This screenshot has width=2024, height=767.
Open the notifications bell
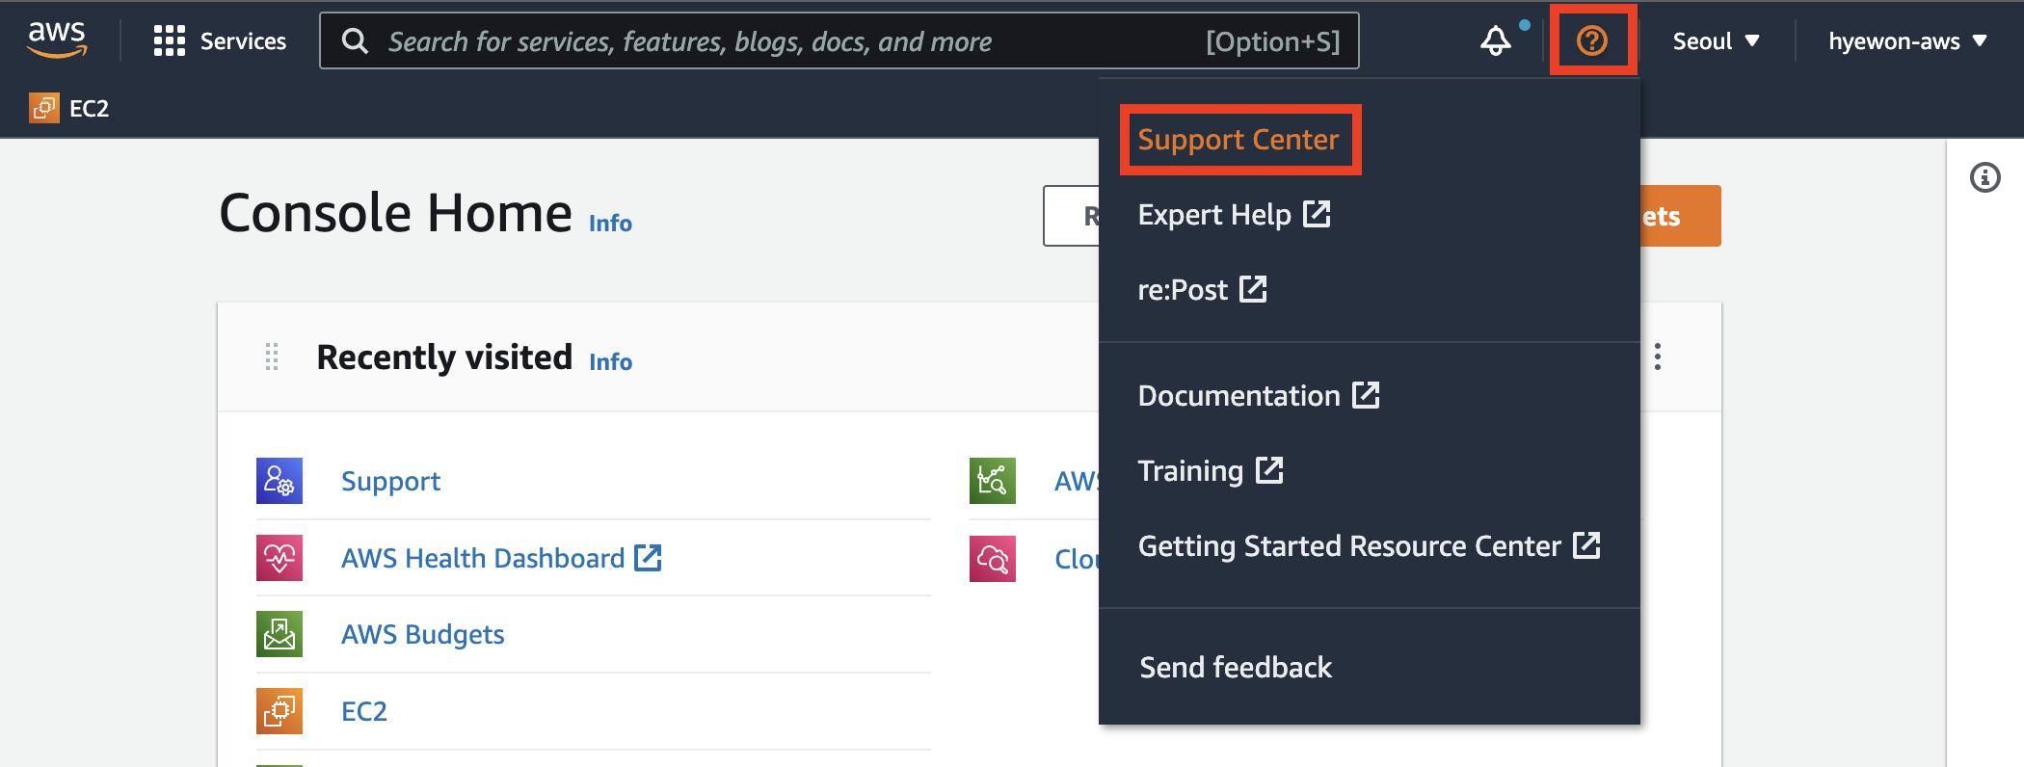coord(1496,40)
